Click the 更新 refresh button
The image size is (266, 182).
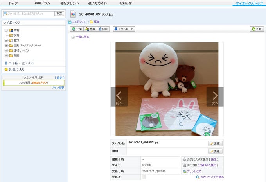pos(257,29)
